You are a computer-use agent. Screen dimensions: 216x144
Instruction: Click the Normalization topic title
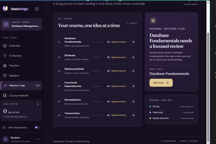pos(73,100)
